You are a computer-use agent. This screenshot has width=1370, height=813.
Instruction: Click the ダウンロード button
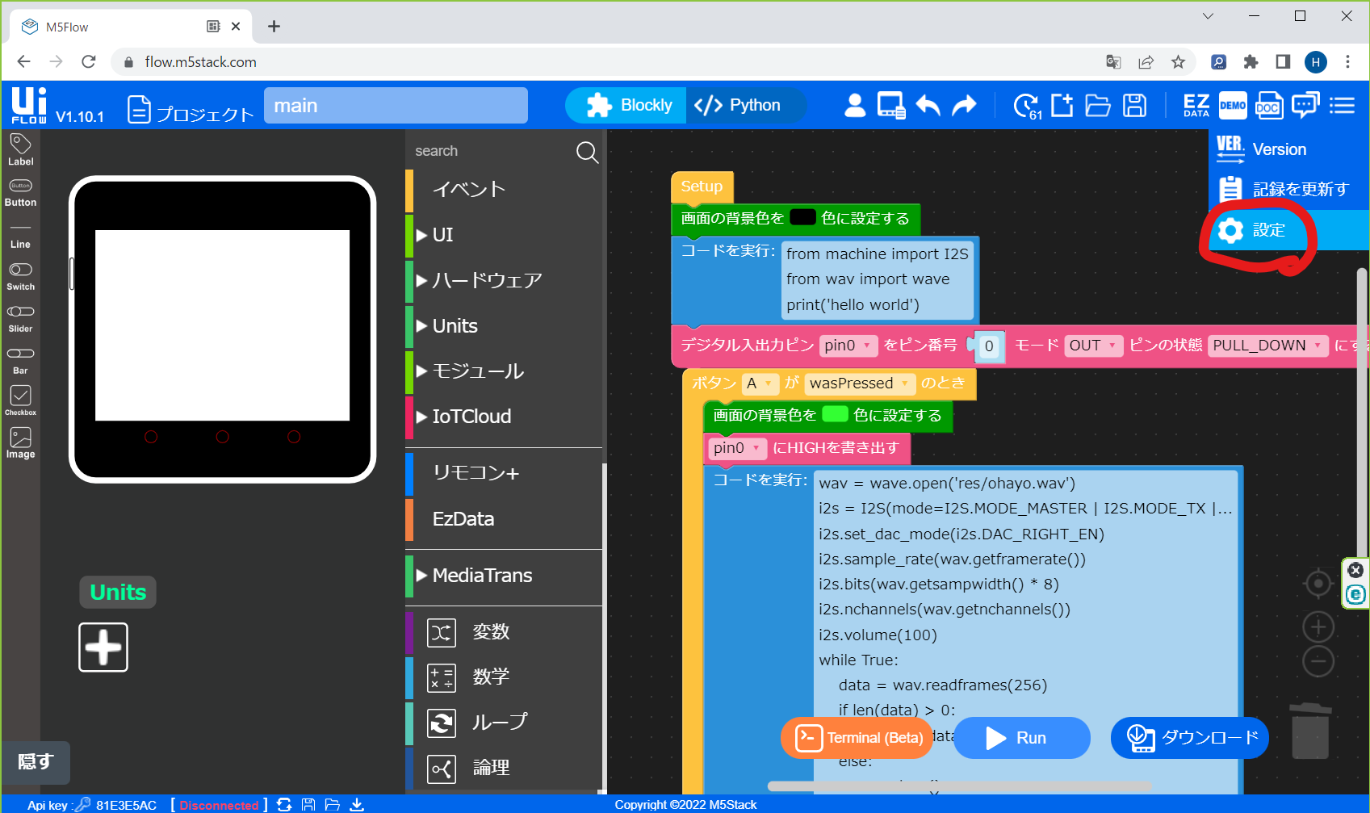[1190, 738]
